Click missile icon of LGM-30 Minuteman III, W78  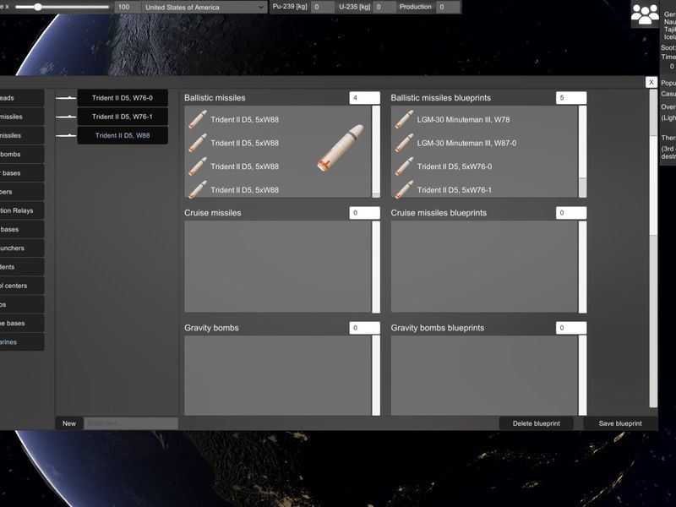tap(404, 119)
